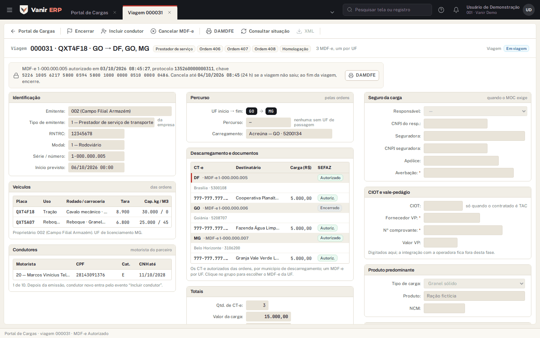Print DAMDFE from the toolbar

pyautogui.click(x=220, y=31)
